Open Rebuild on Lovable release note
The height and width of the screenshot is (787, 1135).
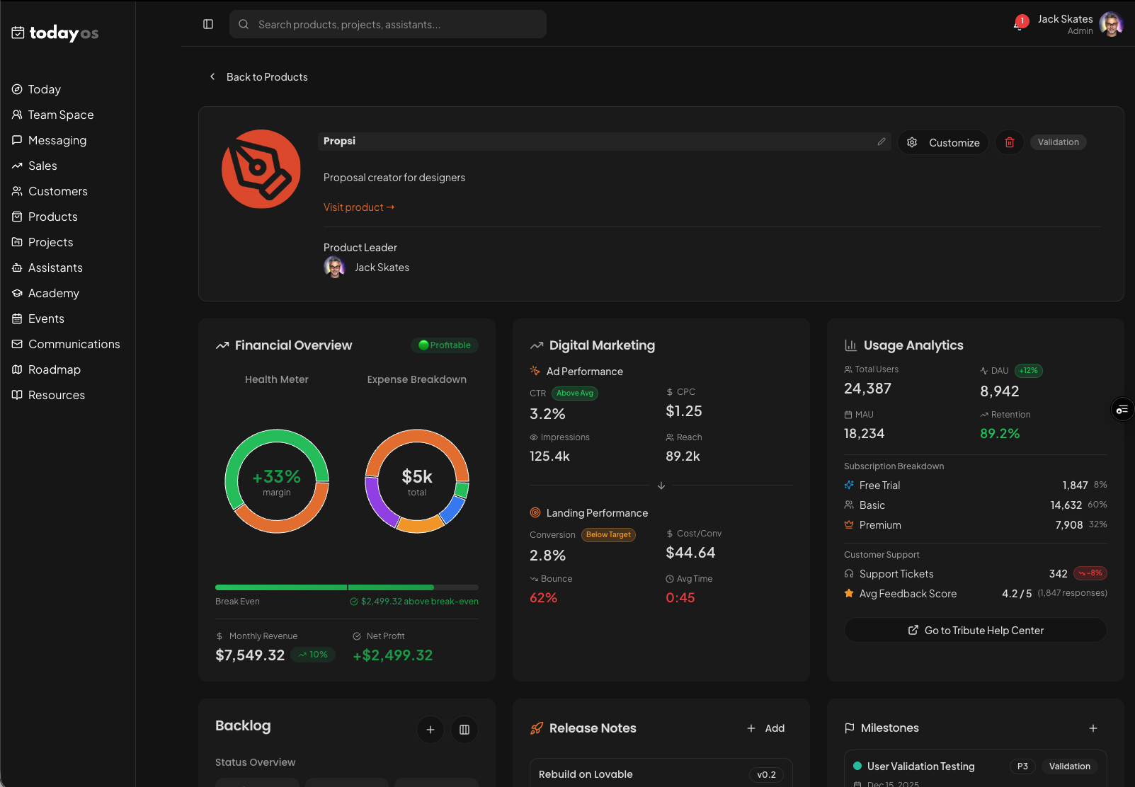click(661, 774)
